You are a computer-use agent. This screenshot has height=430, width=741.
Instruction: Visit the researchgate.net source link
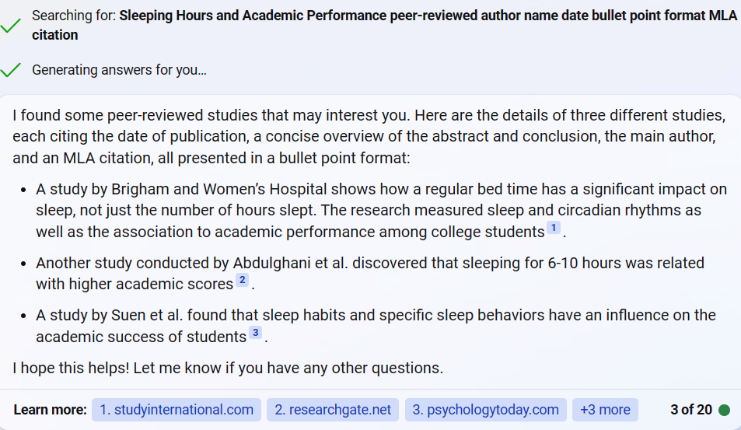pyautogui.click(x=332, y=410)
